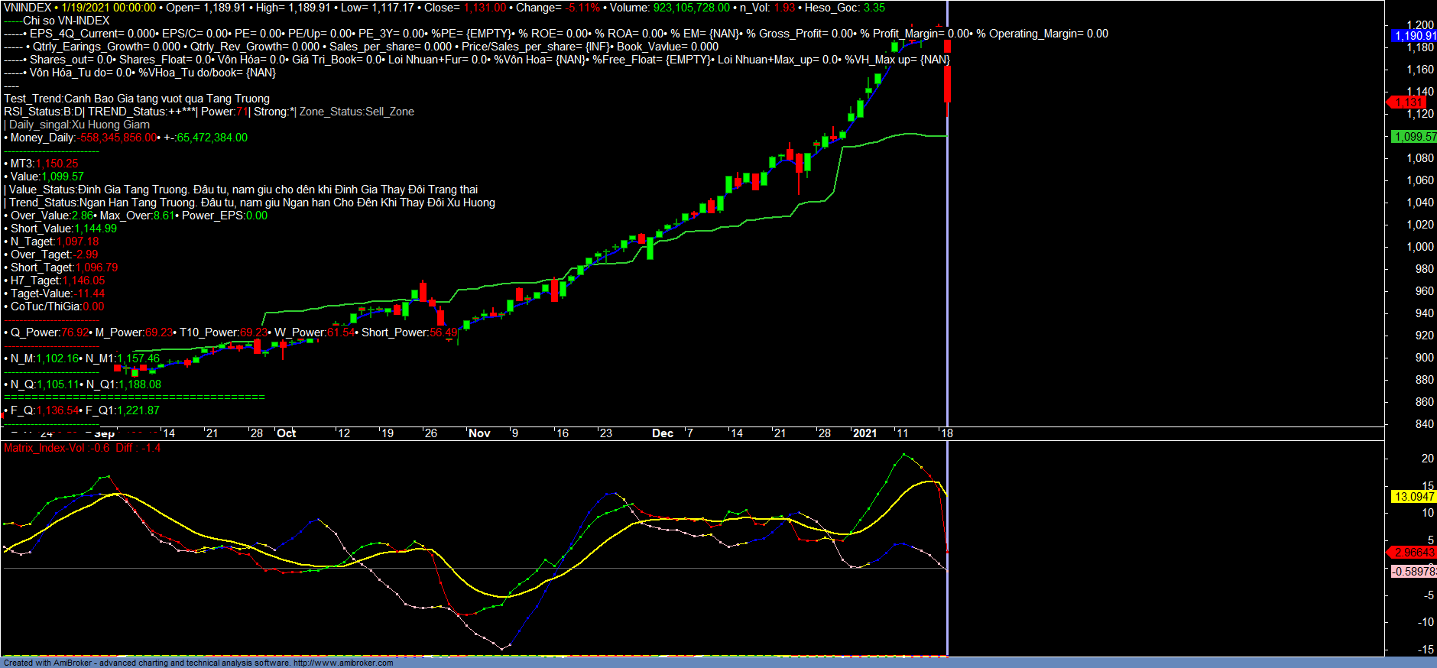Image resolution: width=1437 pixels, height=668 pixels.
Task: Click the Oct month label on date axis
Action: coord(287,433)
